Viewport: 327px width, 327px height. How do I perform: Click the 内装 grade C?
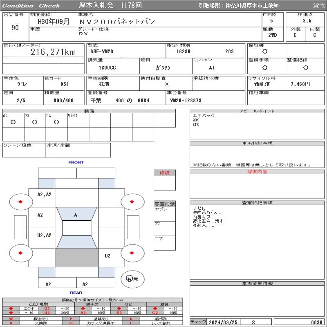click(x=314, y=35)
